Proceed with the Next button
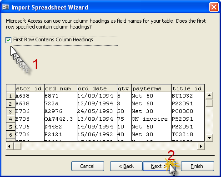 coord(159,166)
